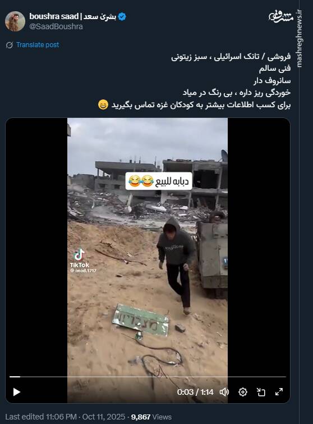
Task: Click the blue verified badge
Action: pyautogui.click(x=122, y=16)
